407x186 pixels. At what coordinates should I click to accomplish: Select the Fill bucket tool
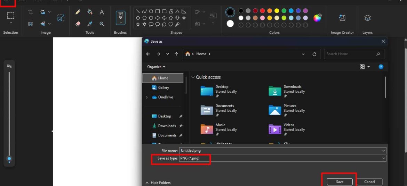point(90,12)
